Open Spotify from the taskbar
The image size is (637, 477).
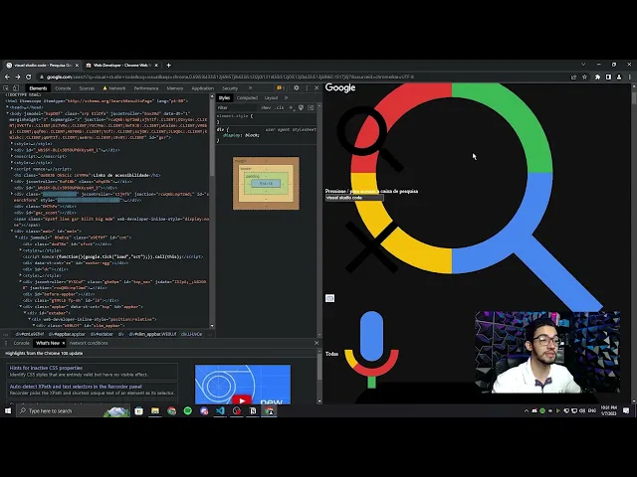[x=188, y=410]
